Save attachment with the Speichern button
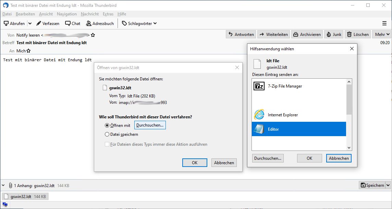The height and width of the screenshot is (209, 392). tap(372, 185)
